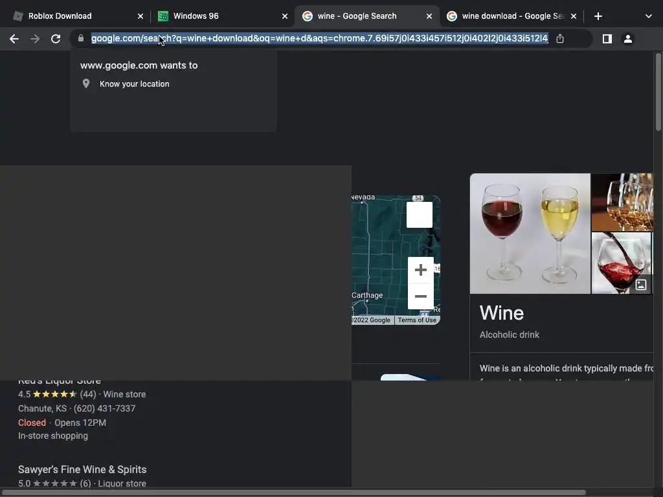The height and width of the screenshot is (497, 663).
Task: Click the location pin icon in prompt
Action: pyautogui.click(x=86, y=83)
